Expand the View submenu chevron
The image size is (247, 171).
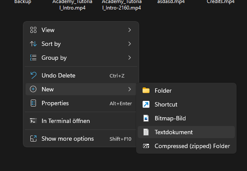click(x=130, y=30)
